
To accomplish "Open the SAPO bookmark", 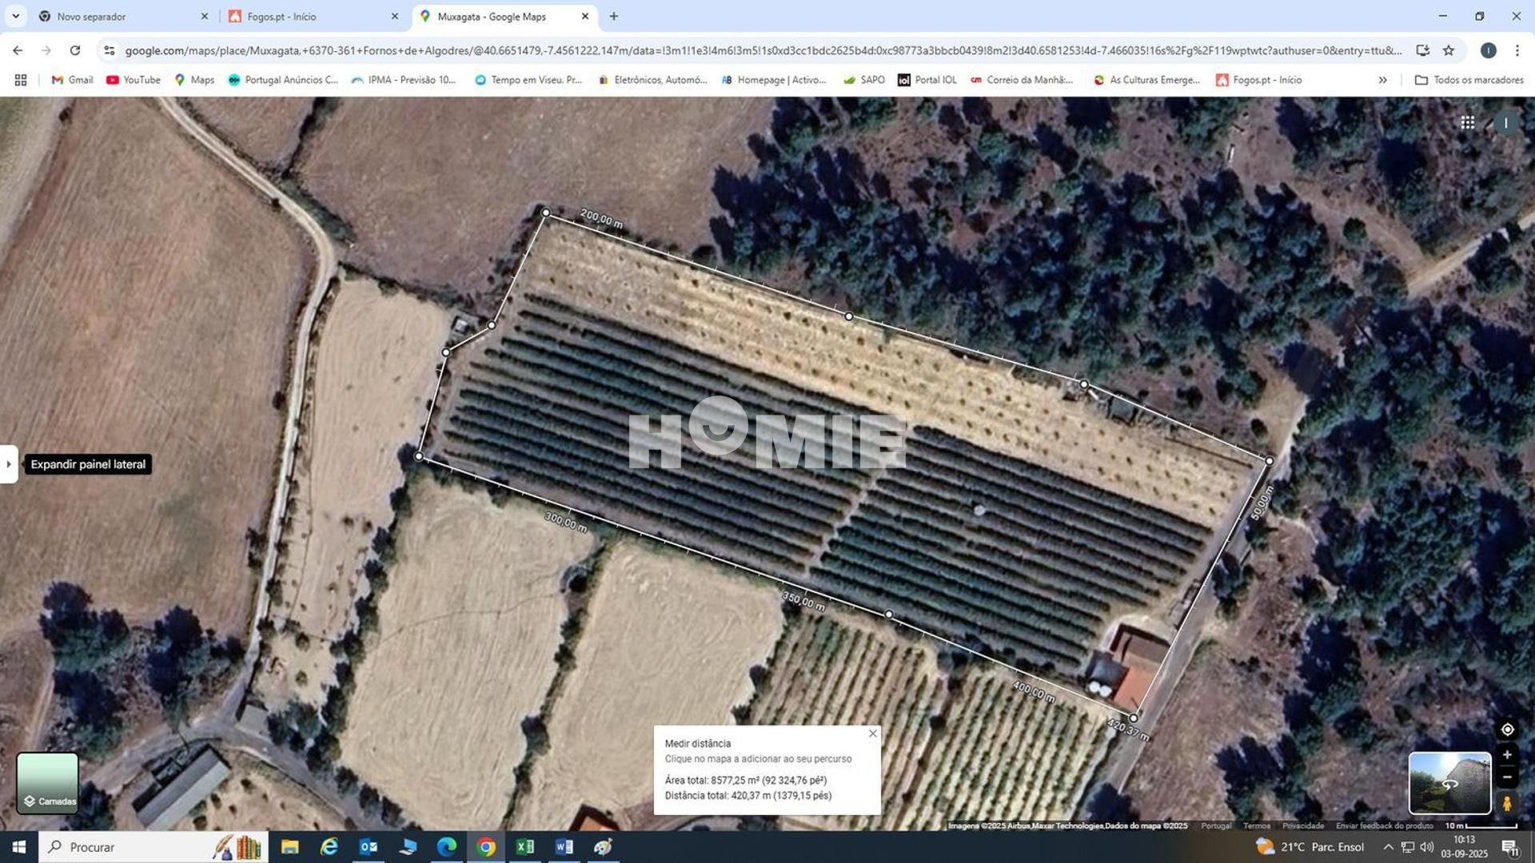I will (864, 80).
